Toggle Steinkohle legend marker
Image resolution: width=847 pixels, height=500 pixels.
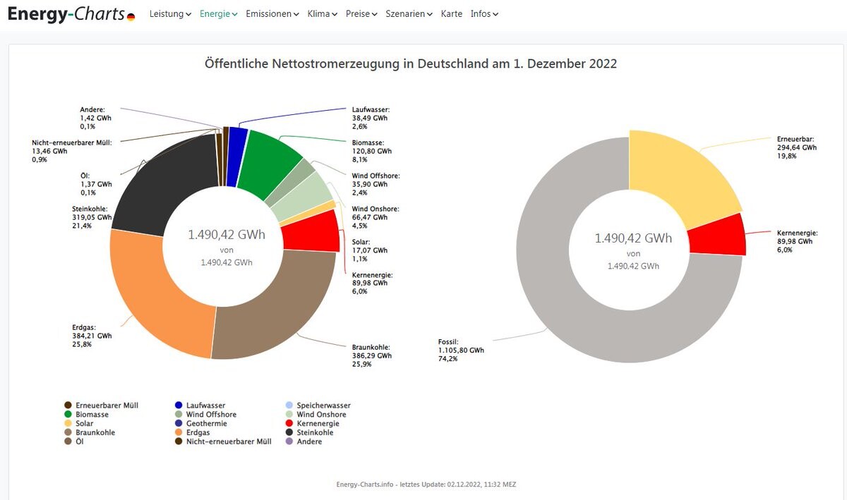coord(289,432)
